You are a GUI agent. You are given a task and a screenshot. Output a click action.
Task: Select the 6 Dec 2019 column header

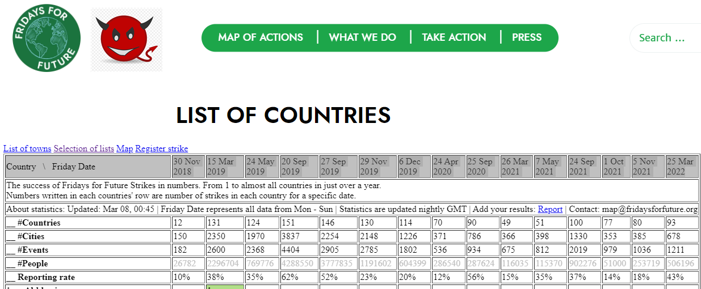pos(414,167)
